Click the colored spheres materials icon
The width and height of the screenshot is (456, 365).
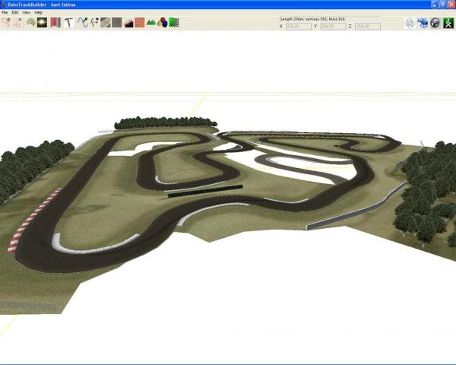[x=163, y=22]
